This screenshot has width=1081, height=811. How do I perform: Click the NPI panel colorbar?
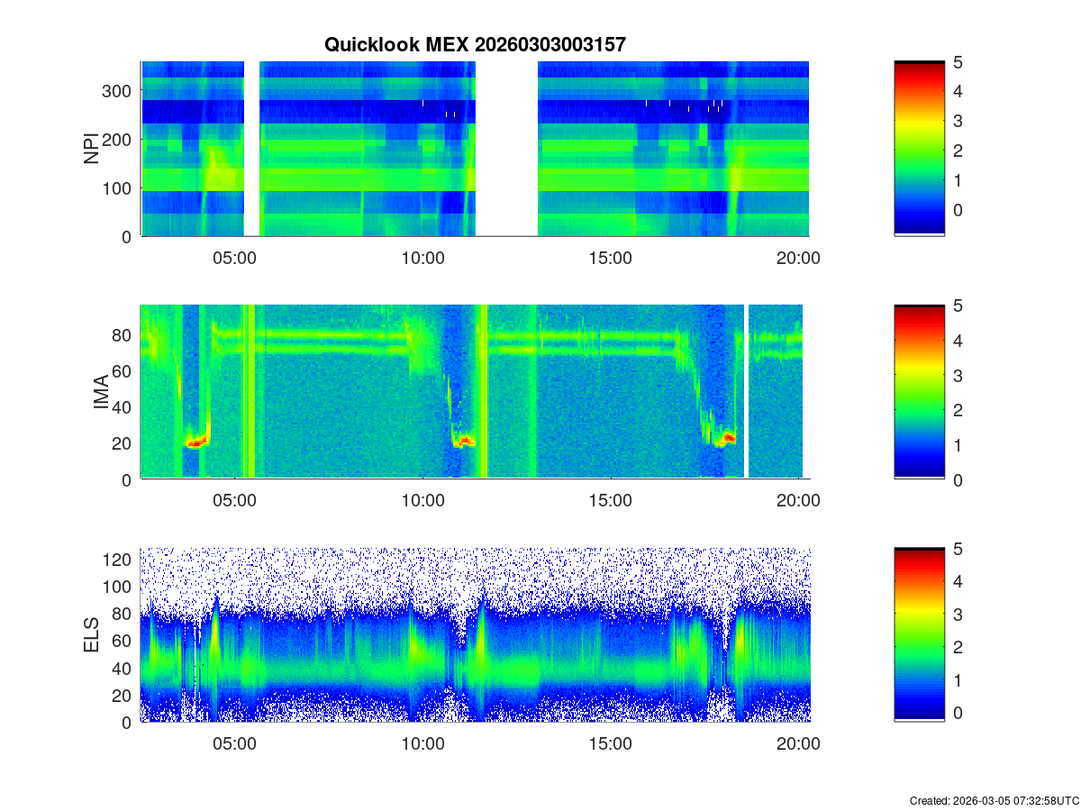[x=919, y=149]
